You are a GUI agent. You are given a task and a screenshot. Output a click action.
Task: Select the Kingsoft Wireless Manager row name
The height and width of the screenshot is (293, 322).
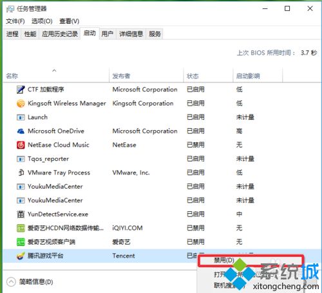click(x=67, y=104)
